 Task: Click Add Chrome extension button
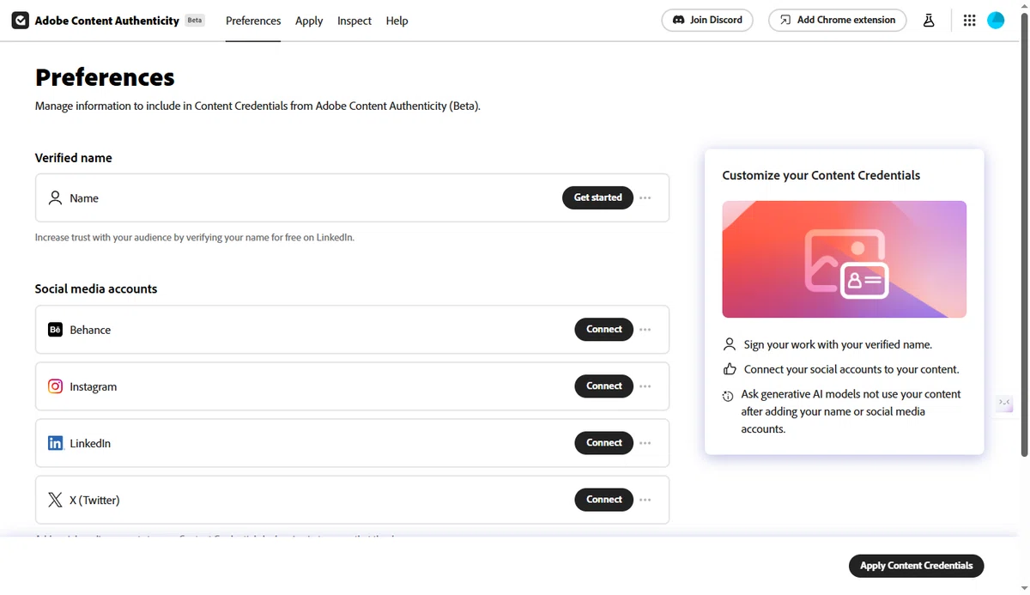pyautogui.click(x=837, y=20)
